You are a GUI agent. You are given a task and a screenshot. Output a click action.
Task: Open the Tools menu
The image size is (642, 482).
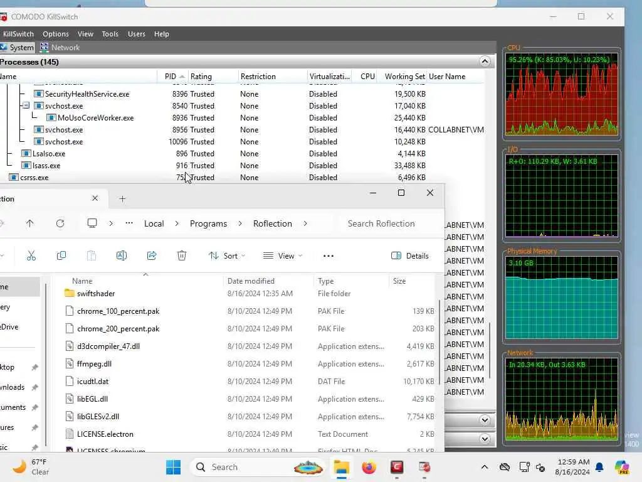click(x=110, y=34)
